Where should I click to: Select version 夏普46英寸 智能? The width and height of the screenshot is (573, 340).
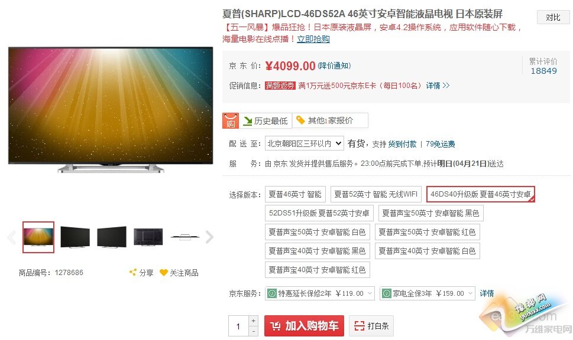click(295, 194)
